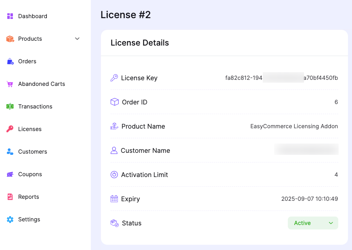Viewport: 352px width, 250px height.
Task: Click the license key value fa82c812-194
Action: 244,78
